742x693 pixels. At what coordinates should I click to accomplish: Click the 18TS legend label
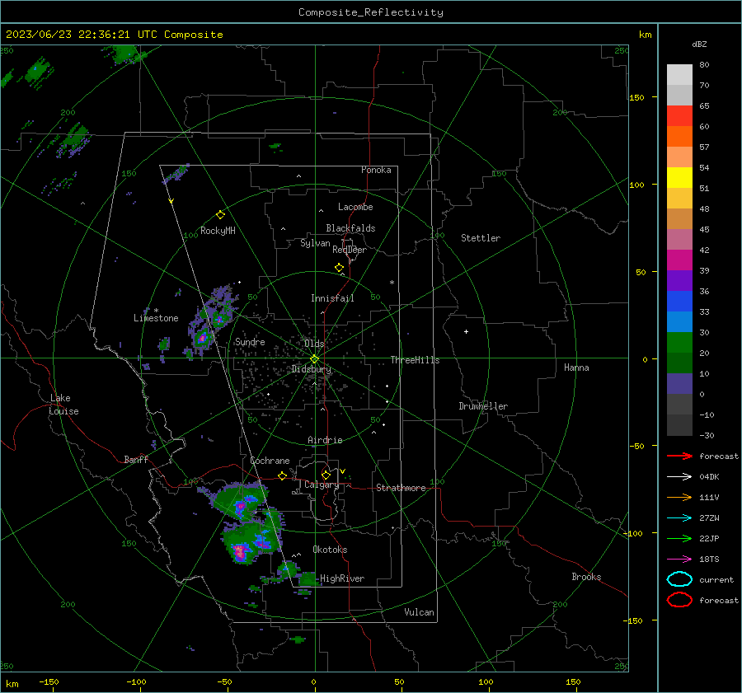709,560
